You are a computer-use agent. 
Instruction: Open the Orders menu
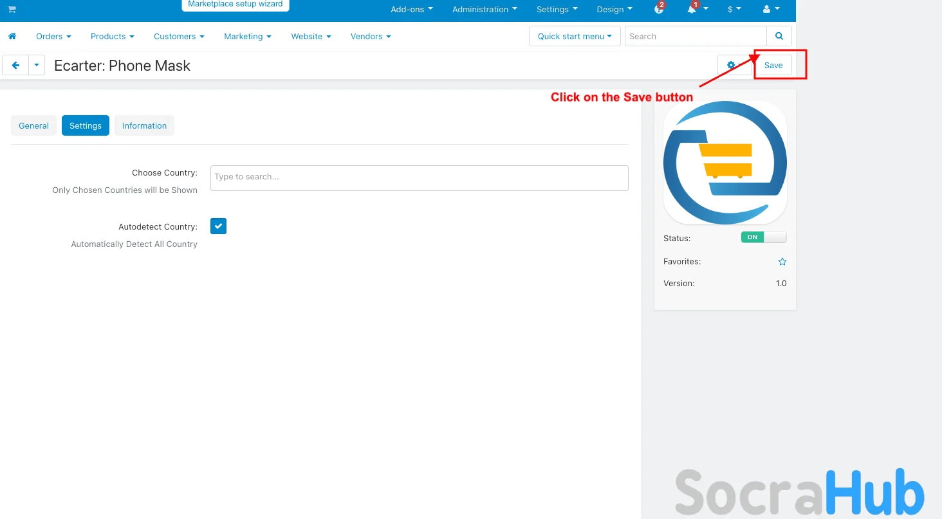(x=53, y=36)
